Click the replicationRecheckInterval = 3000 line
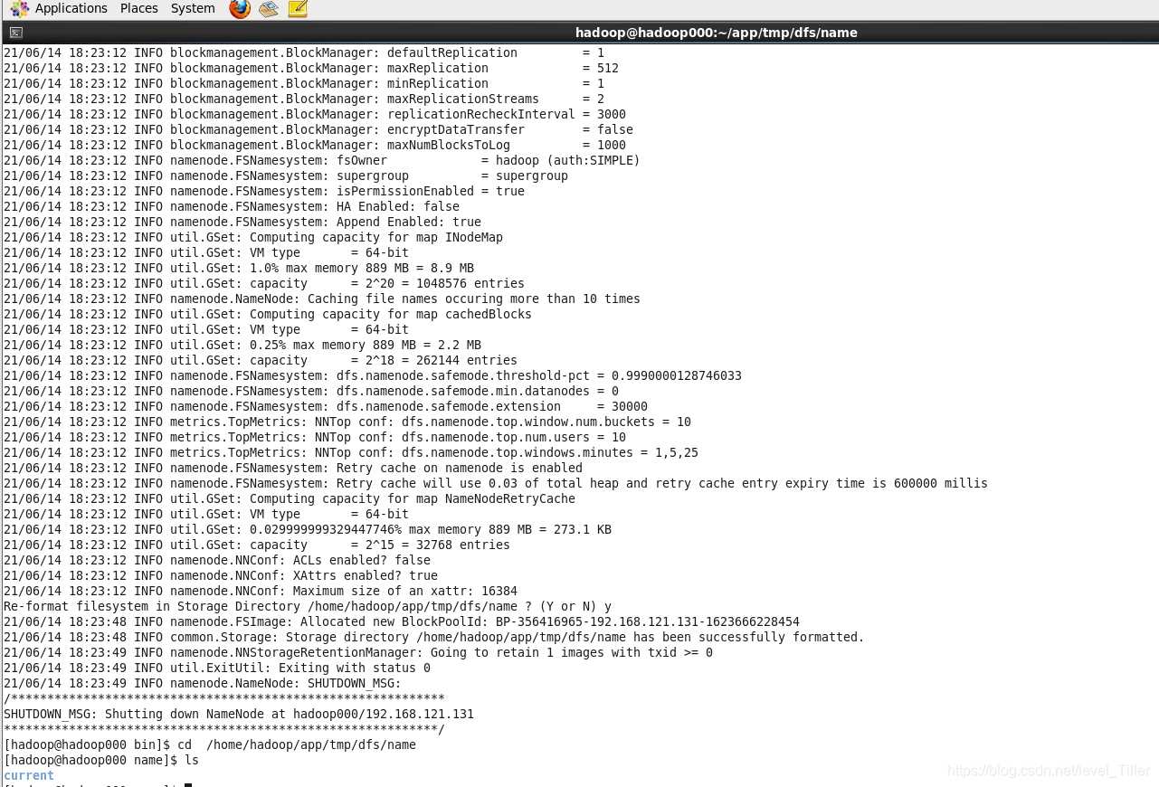This screenshot has height=787, width=1159. [x=315, y=114]
